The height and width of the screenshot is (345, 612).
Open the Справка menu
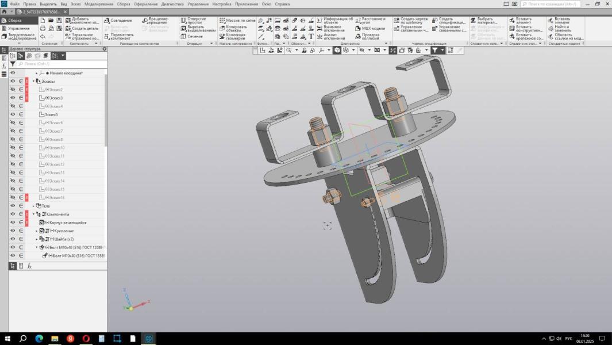click(x=282, y=4)
